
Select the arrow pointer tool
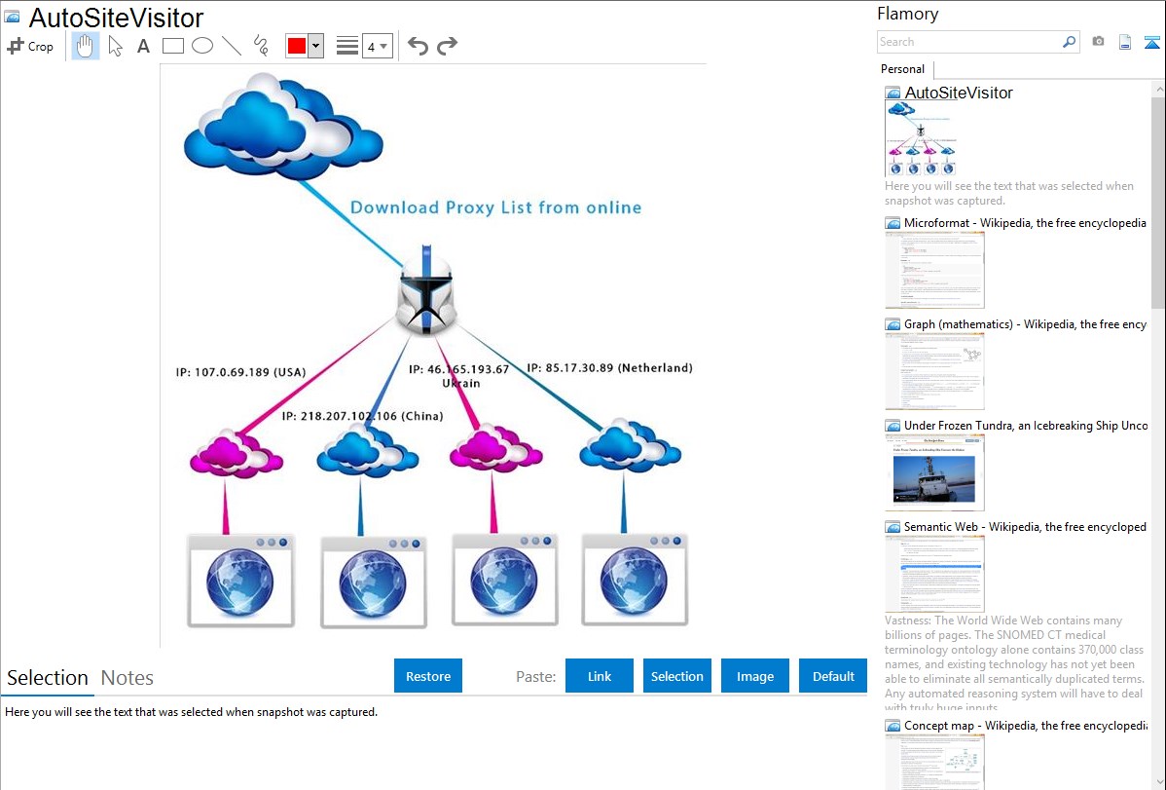point(115,46)
